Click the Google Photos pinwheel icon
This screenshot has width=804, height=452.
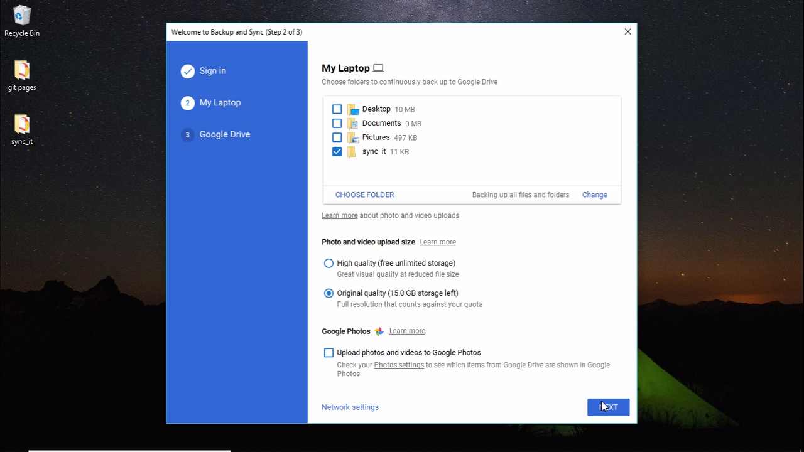point(379,331)
